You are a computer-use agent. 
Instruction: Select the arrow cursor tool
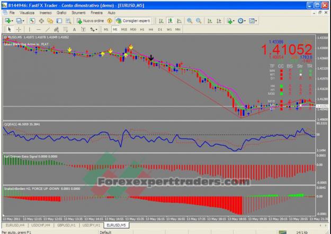10,29
